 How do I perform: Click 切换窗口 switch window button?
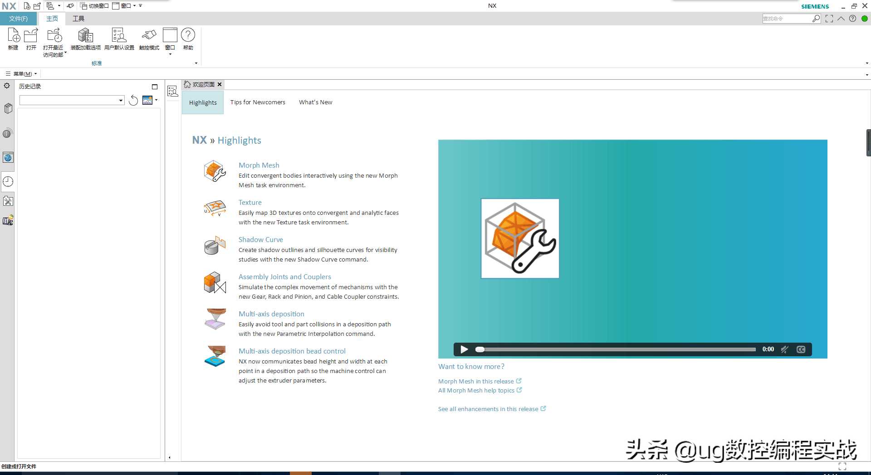click(94, 6)
